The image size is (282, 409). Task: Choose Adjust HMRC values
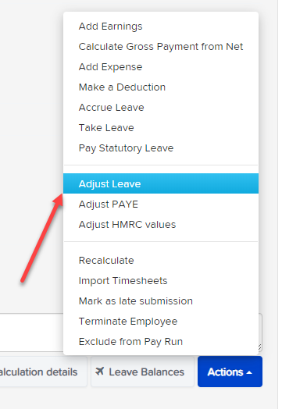point(161,224)
